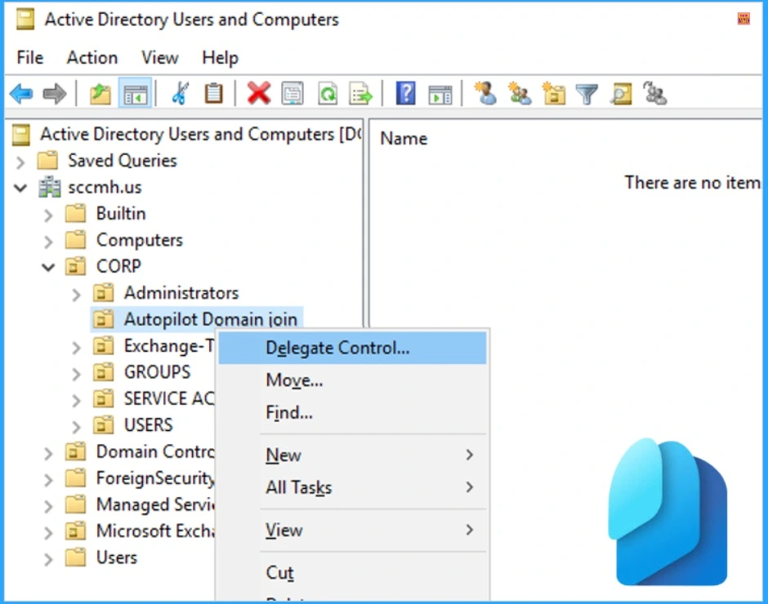Expand the SERVICE AC OU

click(x=76, y=399)
